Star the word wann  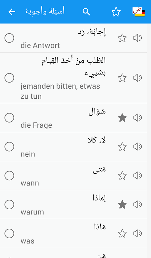122,175
